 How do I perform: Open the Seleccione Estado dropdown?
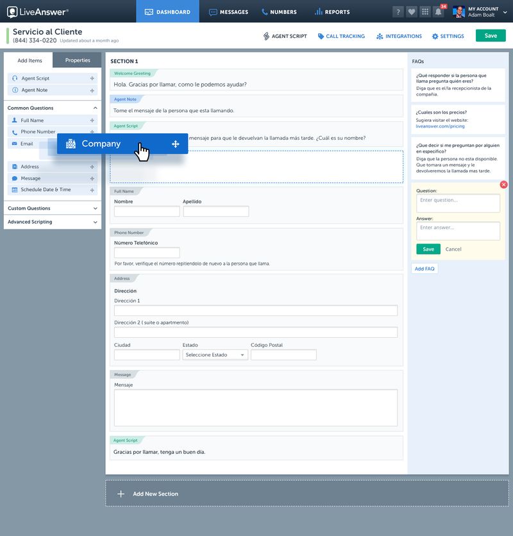[x=215, y=355]
